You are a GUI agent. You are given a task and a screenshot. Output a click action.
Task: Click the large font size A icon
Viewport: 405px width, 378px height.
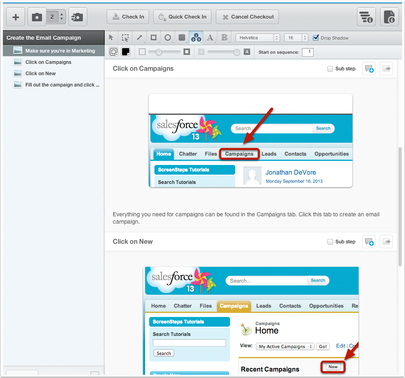click(247, 52)
